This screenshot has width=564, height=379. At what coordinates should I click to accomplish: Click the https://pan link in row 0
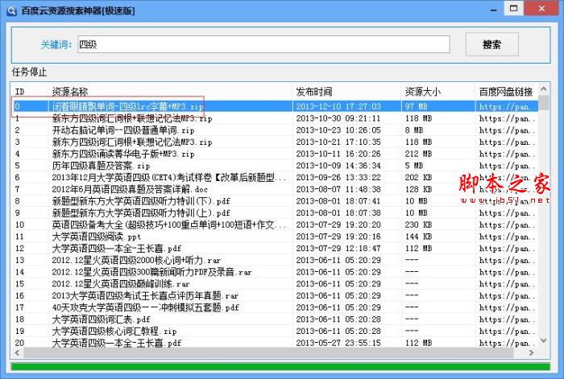507,107
